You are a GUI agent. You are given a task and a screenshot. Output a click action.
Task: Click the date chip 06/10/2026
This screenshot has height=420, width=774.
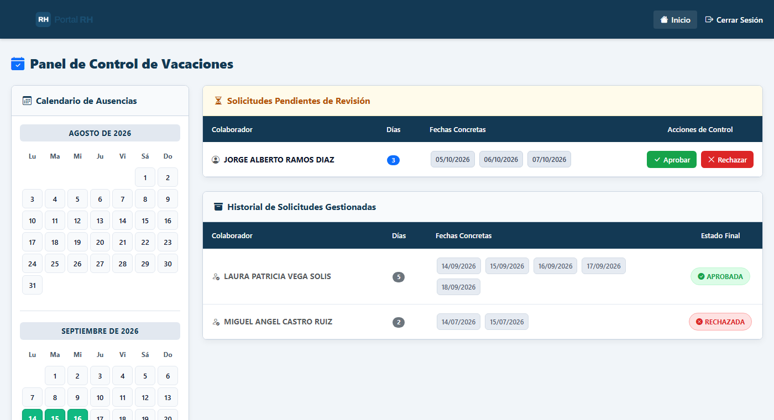click(501, 159)
